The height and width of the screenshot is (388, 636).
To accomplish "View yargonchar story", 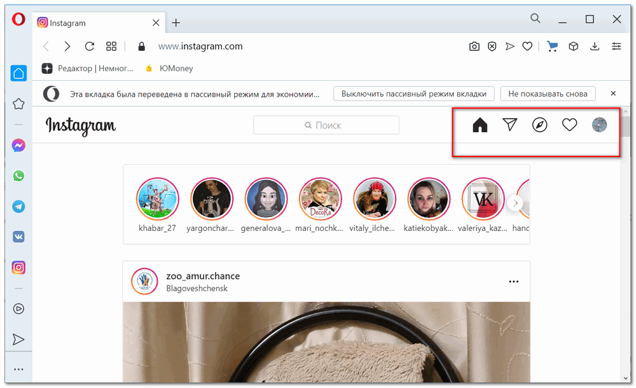I will click(212, 199).
